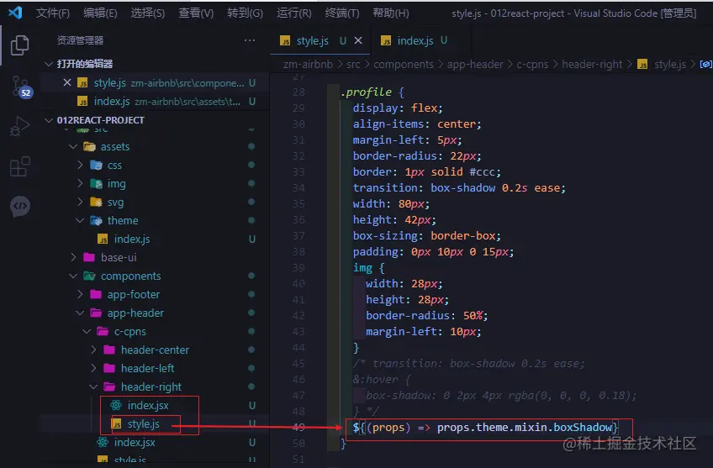The width and height of the screenshot is (713, 468).
Task: Open explorer more actions ellipsis
Action: [249, 40]
